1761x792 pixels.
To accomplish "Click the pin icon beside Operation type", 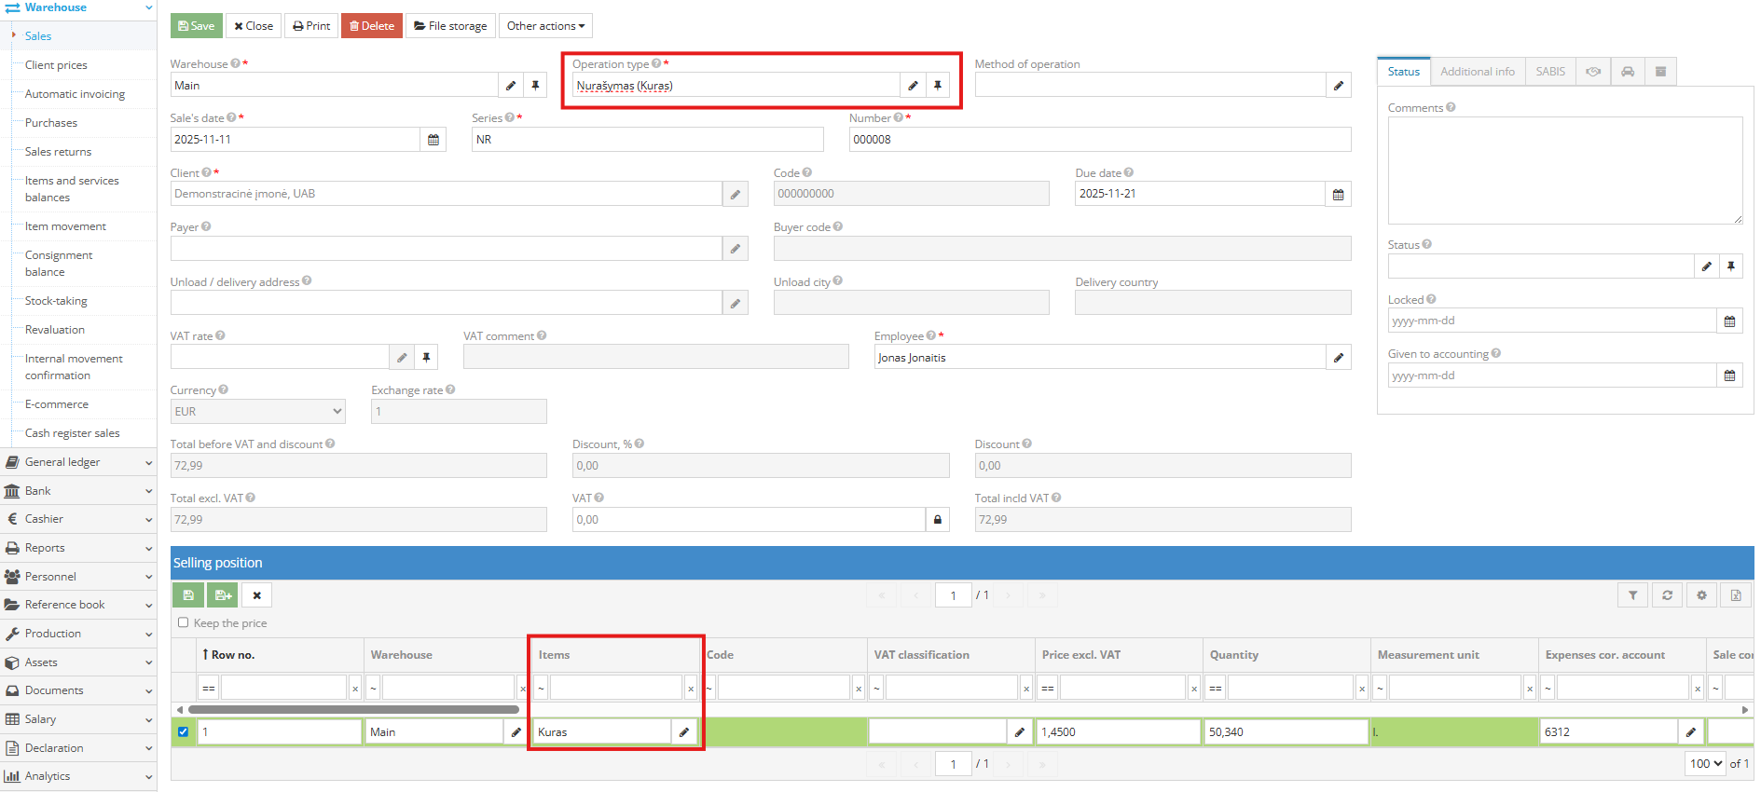I will click(938, 86).
